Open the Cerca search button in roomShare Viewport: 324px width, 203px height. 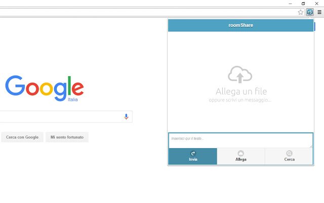coord(289,156)
